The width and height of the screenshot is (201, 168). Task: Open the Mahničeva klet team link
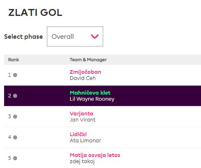pyautogui.click(x=90, y=93)
